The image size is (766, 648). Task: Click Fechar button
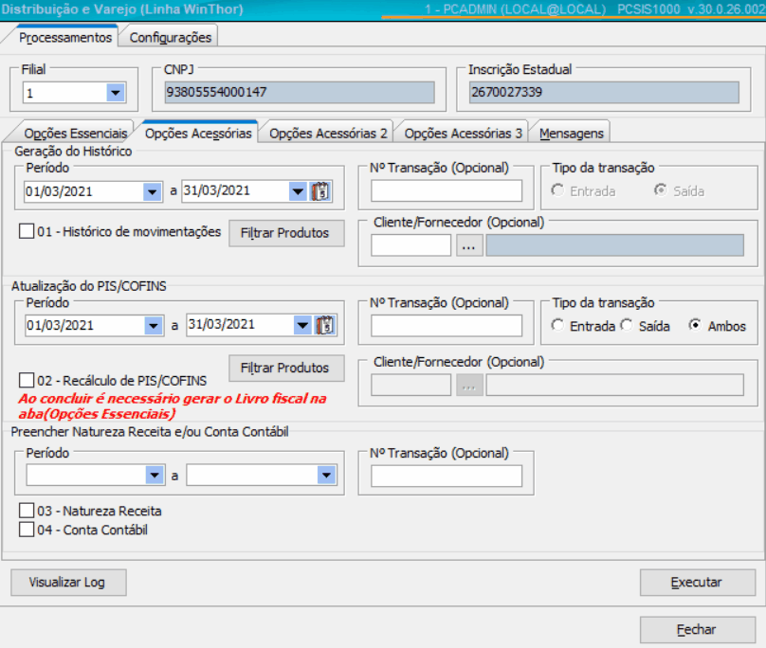(698, 629)
